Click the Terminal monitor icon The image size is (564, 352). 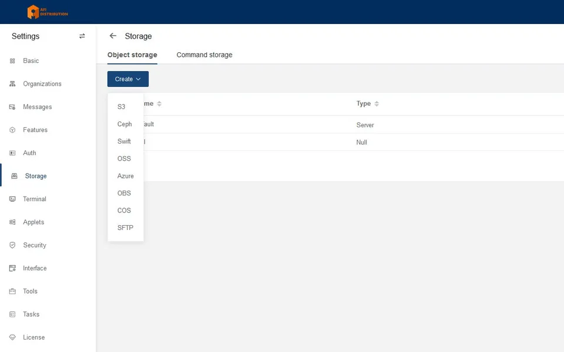[x=12, y=199]
